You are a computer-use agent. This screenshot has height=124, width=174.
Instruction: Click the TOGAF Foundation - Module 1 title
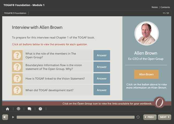point(24,5)
